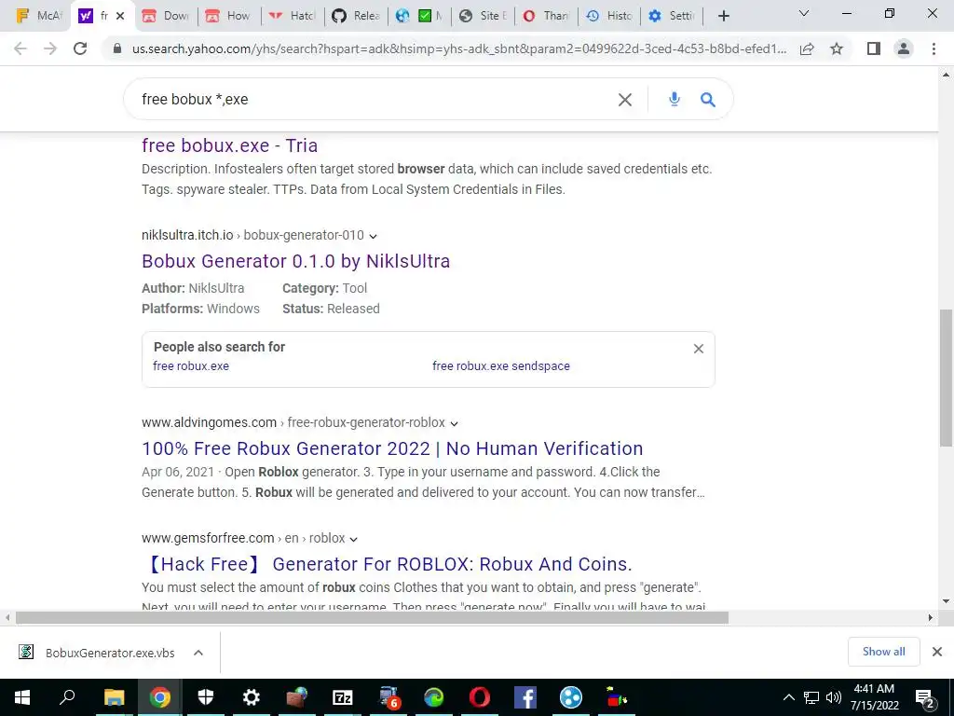
Task: Open Windows taskbar search
Action: coord(67,697)
